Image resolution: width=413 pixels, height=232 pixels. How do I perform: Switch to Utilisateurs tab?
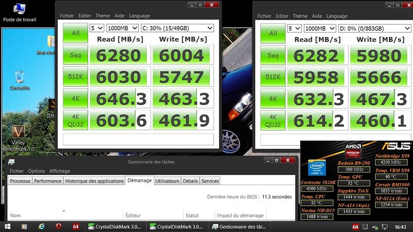pos(167,181)
